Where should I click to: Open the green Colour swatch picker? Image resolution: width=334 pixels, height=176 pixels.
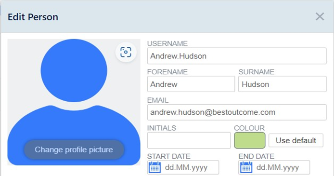(x=250, y=140)
